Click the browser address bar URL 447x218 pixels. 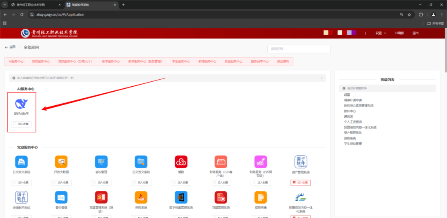(60, 14)
